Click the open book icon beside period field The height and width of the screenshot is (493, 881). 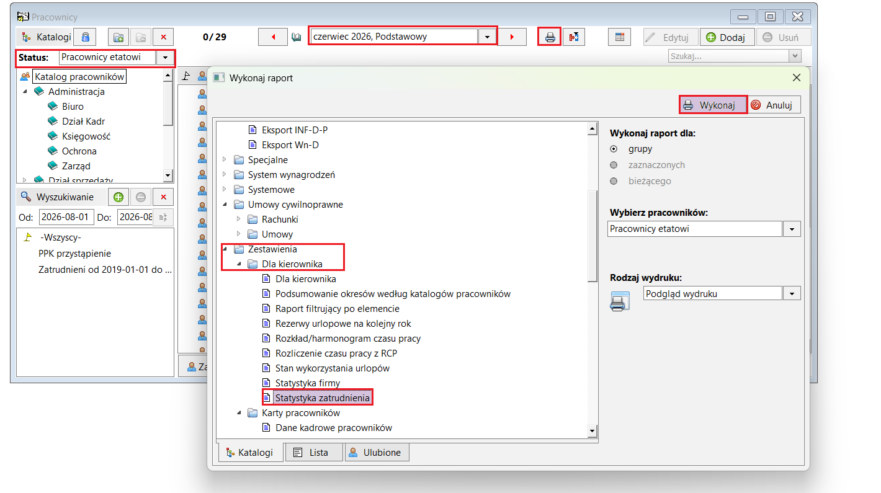pos(297,37)
